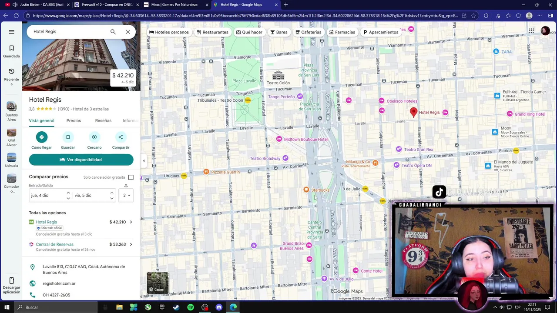This screenshot has width=557, height=313.
Task: Switch to Justin Bieber DAISIES tab
Action: click(x=37, y=5)
